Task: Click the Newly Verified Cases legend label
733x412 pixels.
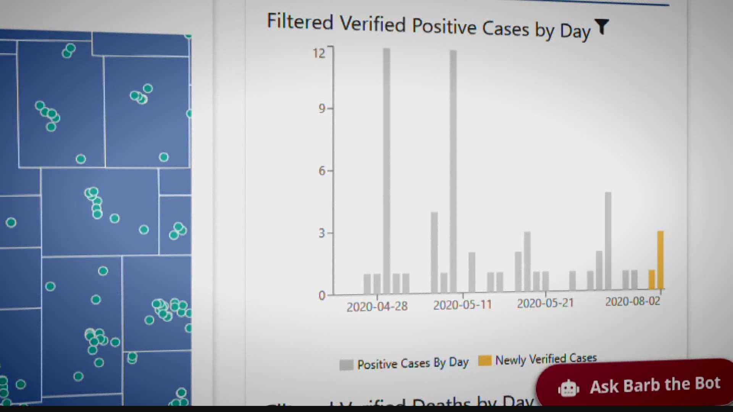Action: pyautogui.click(x=546, y=359)
